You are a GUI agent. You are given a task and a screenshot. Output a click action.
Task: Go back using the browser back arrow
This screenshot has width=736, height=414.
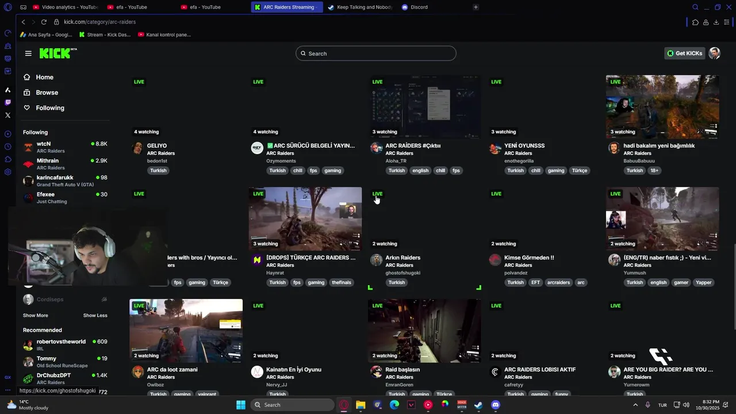point(23,22)
